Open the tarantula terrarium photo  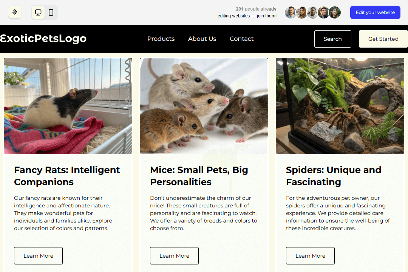tap(340, 106)
